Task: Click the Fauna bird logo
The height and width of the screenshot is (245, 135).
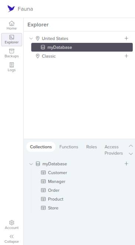Action: point(11,9)
